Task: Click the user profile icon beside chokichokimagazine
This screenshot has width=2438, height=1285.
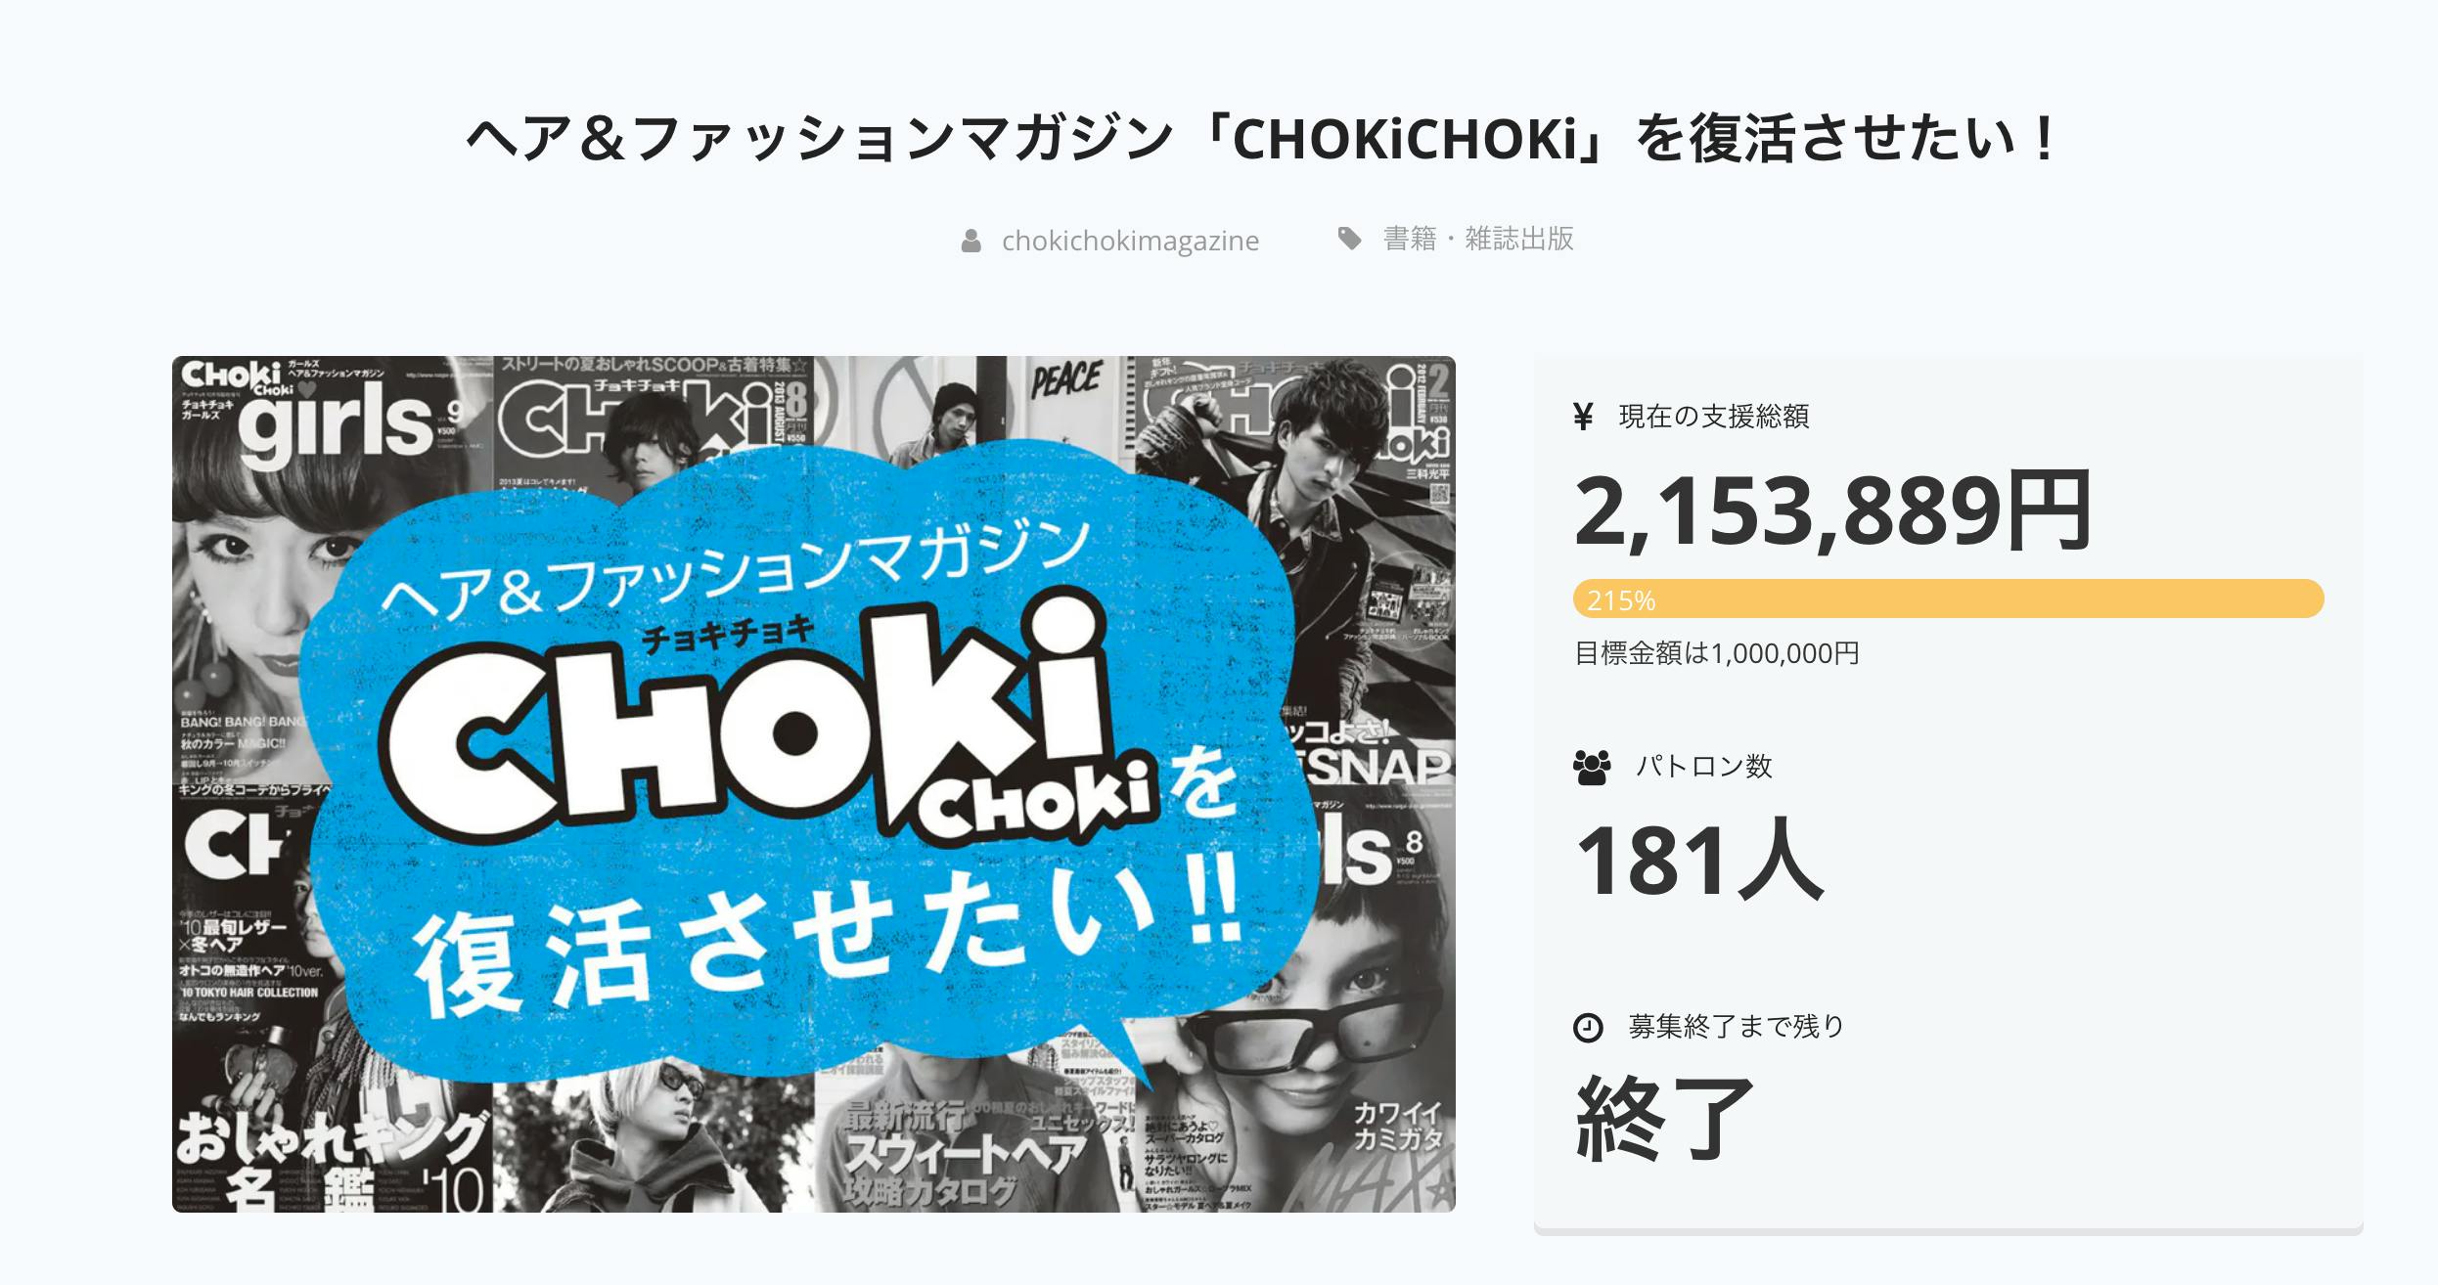Action: pyautogui.click(x=971, y=241)
